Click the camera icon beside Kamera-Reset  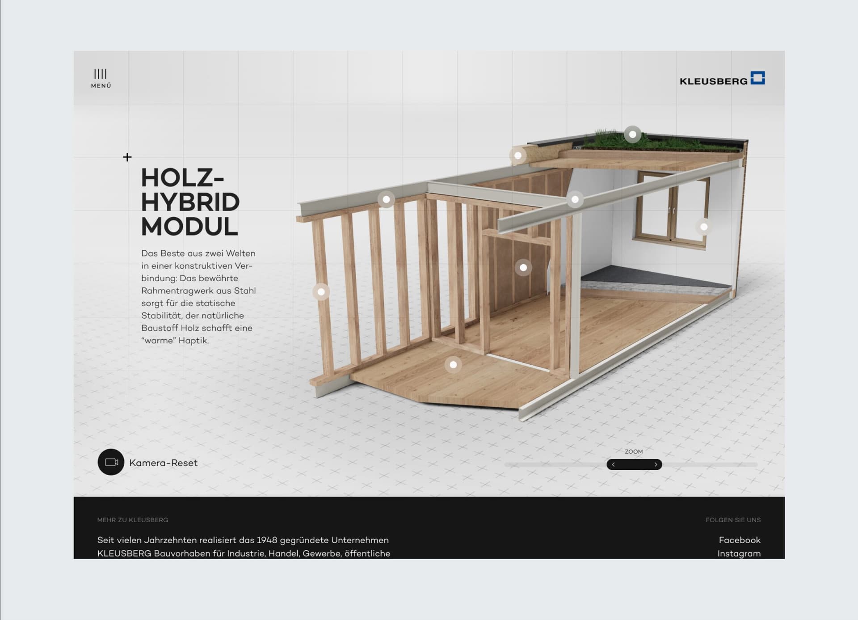(110, 463)
